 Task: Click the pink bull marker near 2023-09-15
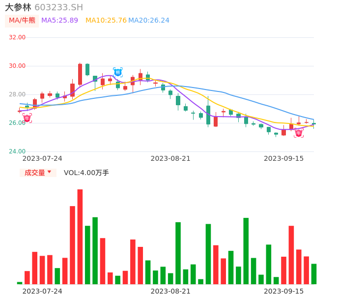299,133
